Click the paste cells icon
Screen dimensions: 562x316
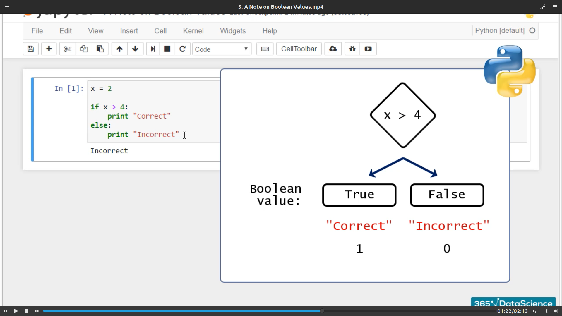pyautogui.click(x=100, y=49)
